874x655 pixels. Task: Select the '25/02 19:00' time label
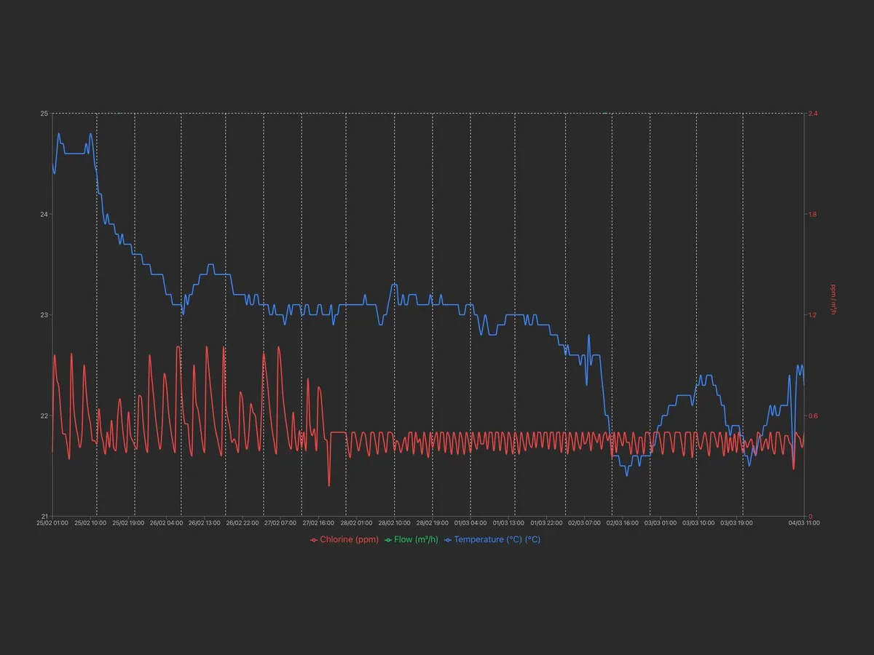[128, 523]
